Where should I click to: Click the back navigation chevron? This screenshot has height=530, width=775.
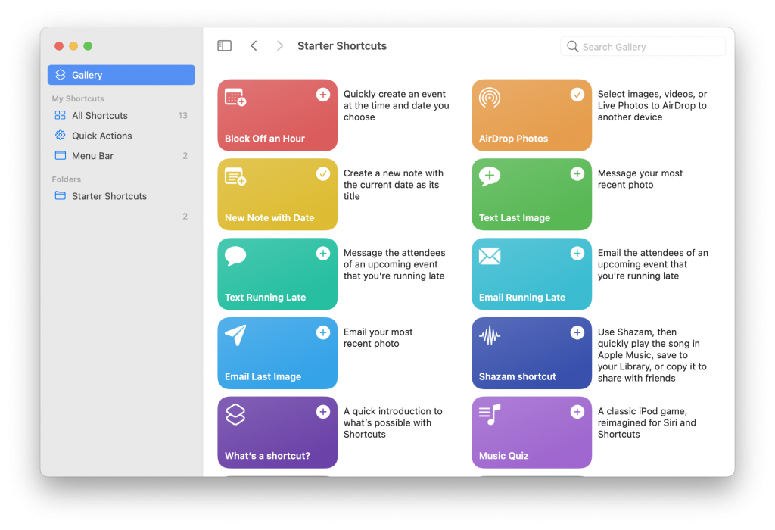[x=254, y=45]
